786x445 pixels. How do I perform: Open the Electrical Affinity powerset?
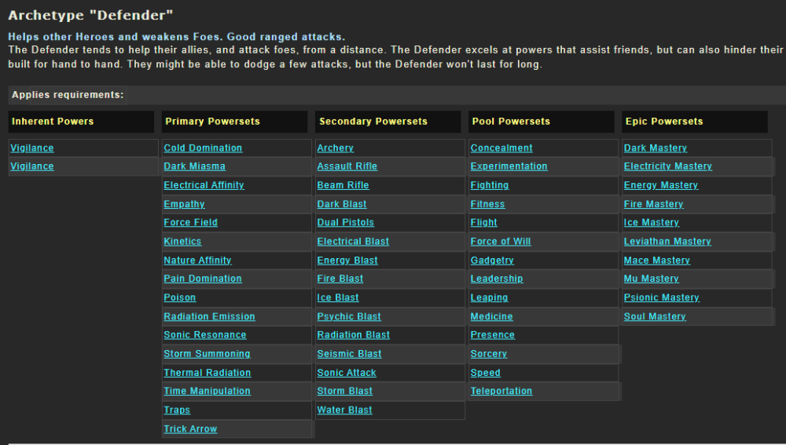[x=204, y=185]
